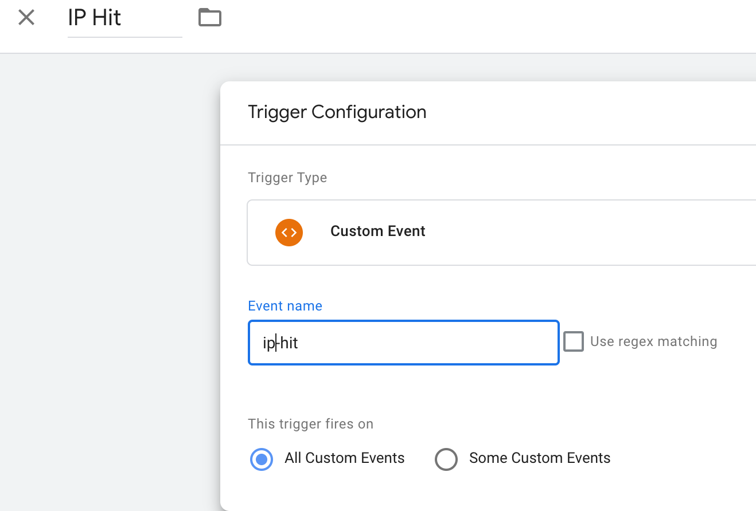Close the IP Hit trigger editor
This screenshot has width=756, height=511.
26,18
